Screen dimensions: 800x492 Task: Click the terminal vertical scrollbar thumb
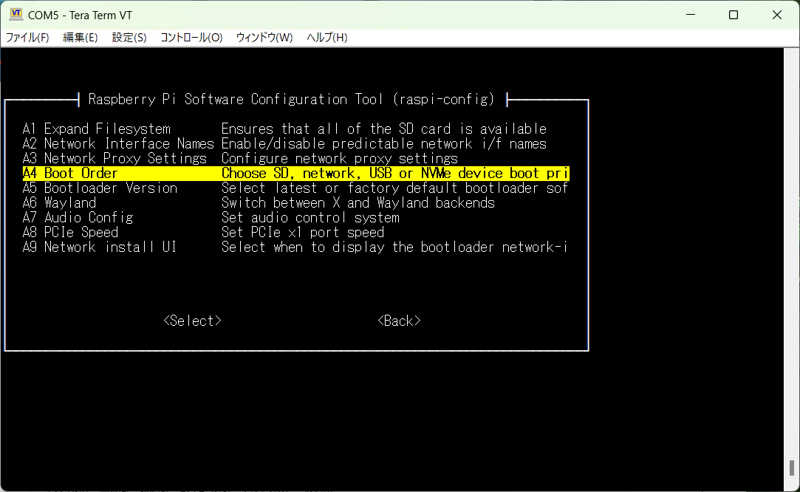(792, 468)
